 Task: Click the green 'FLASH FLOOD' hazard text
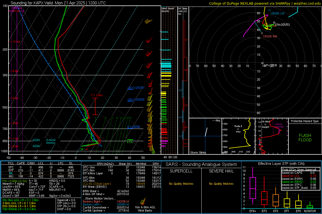(305, 138)
